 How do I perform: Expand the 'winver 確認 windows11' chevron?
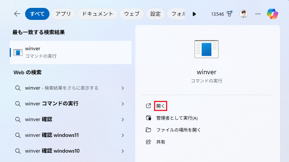pyautogui.click(x=123, y=135)
